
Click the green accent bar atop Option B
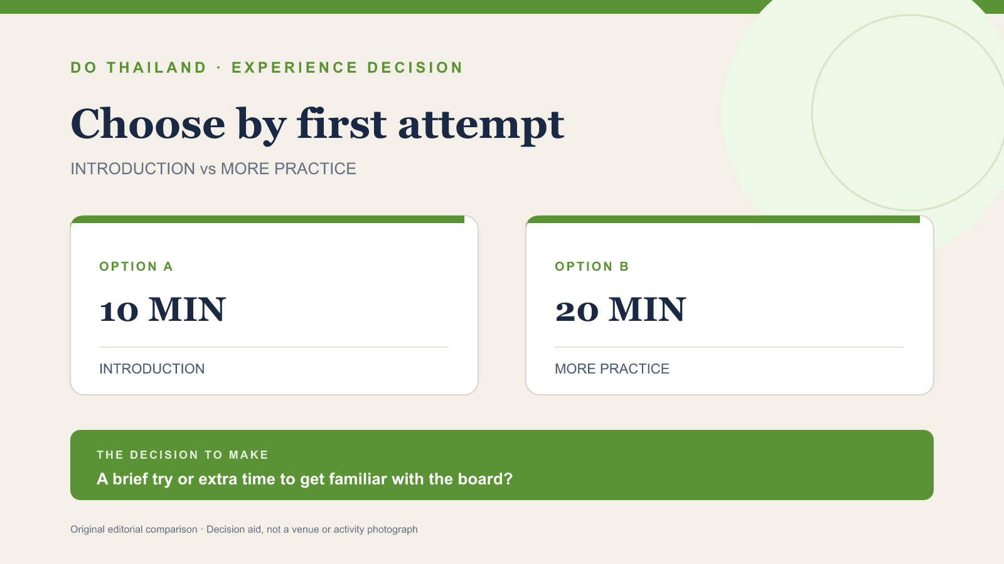point(723,219)
